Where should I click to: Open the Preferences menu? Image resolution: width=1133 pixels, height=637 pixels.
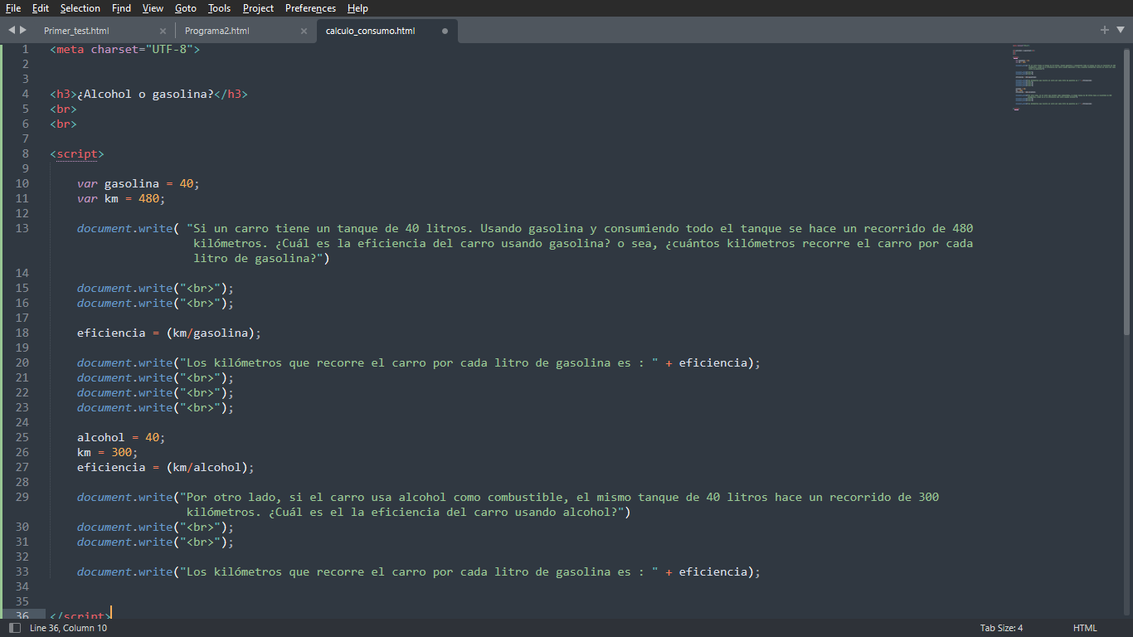[311, 8]
